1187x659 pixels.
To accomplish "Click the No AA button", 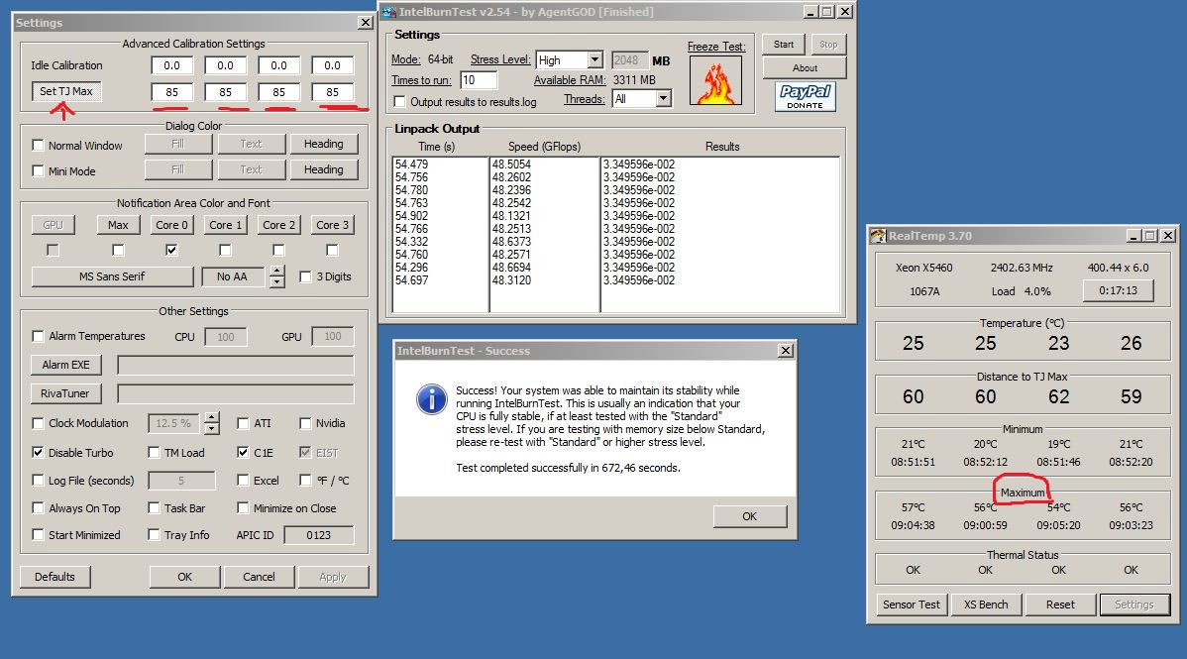I will pos(233,276).
